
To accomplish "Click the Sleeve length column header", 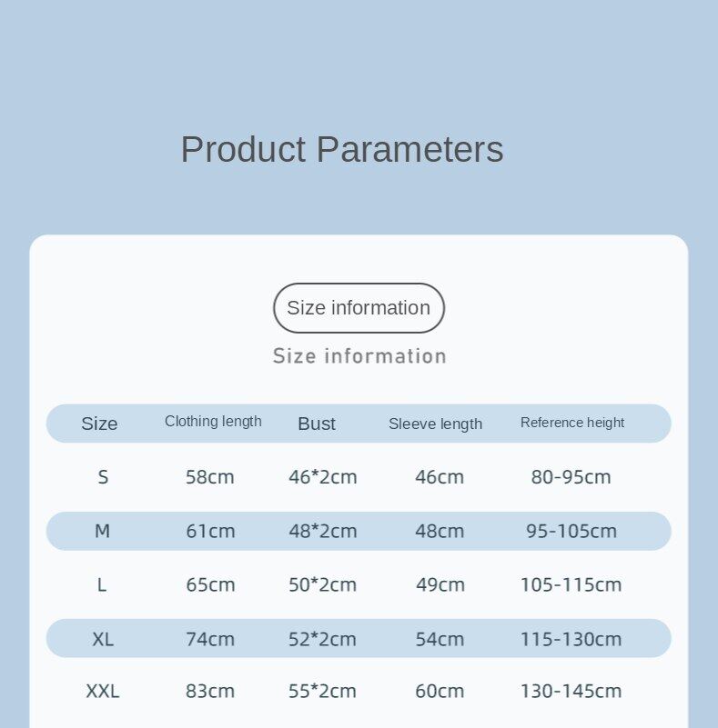I will coord(435,424).
